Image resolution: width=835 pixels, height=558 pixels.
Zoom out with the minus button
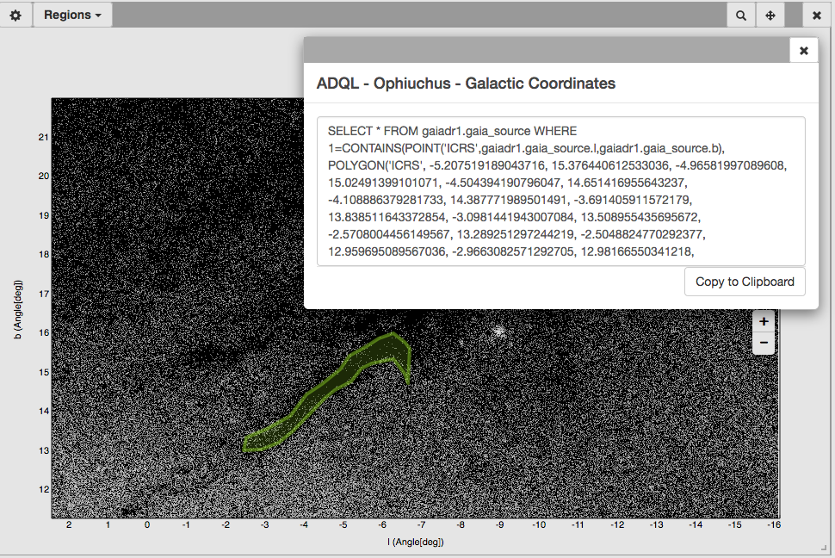pos(764,343)
